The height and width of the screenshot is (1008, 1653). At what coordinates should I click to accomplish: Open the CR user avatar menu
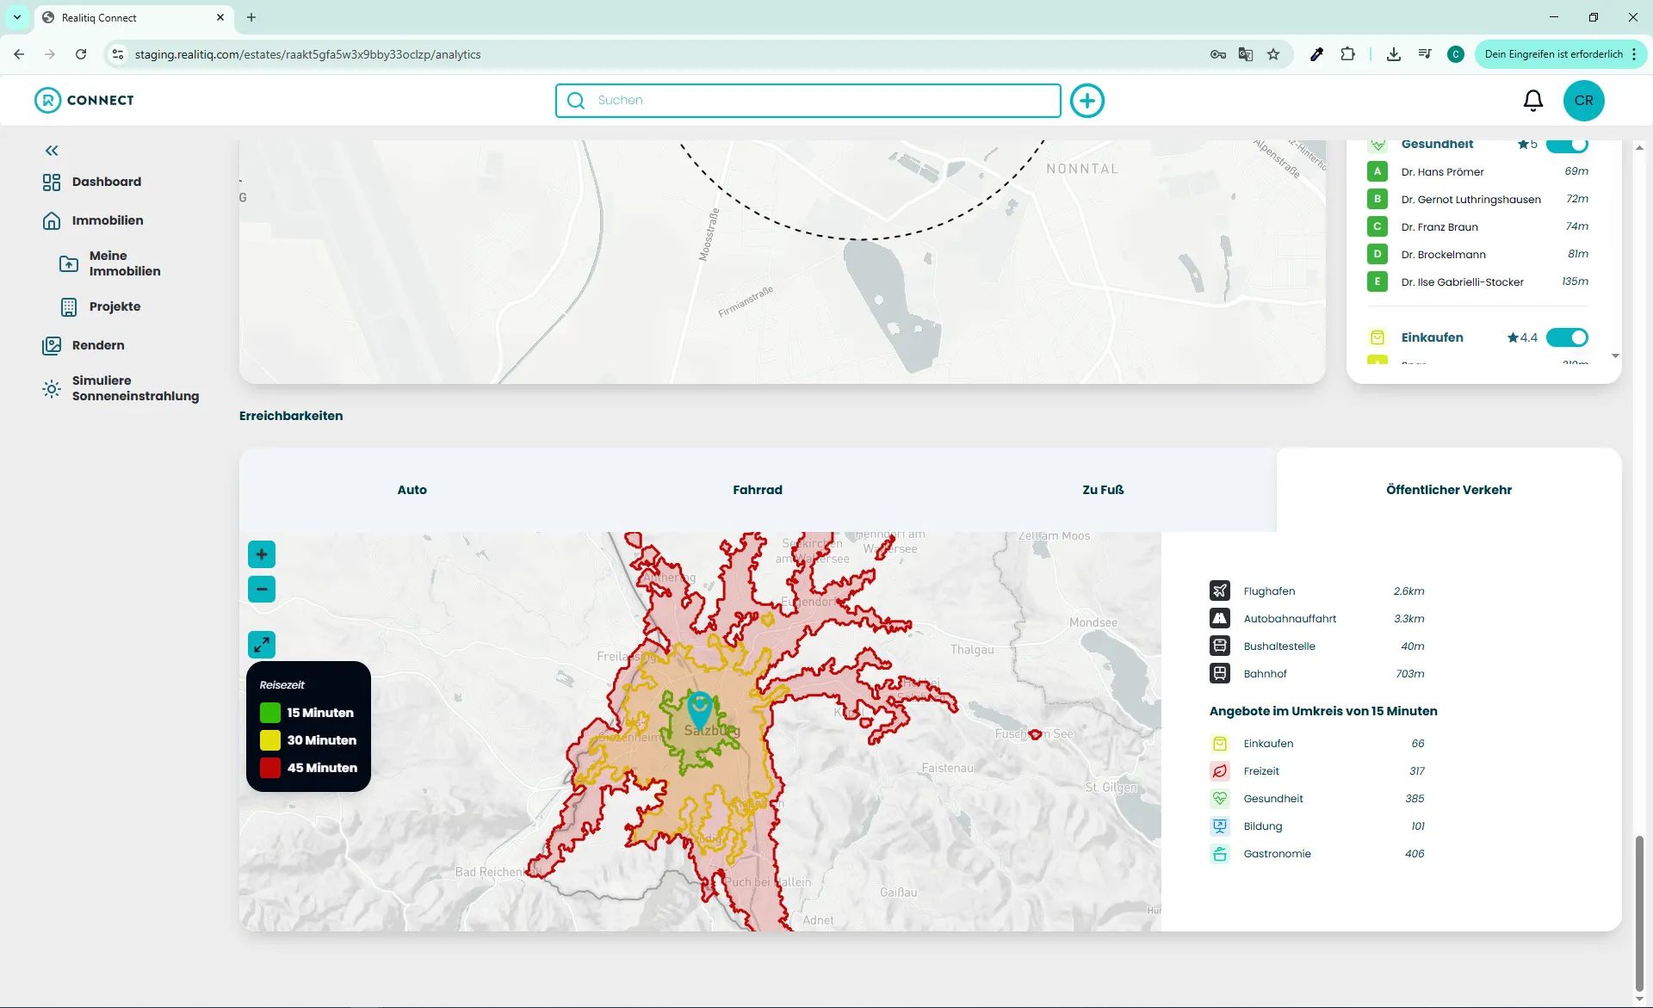click(1583, 101)
